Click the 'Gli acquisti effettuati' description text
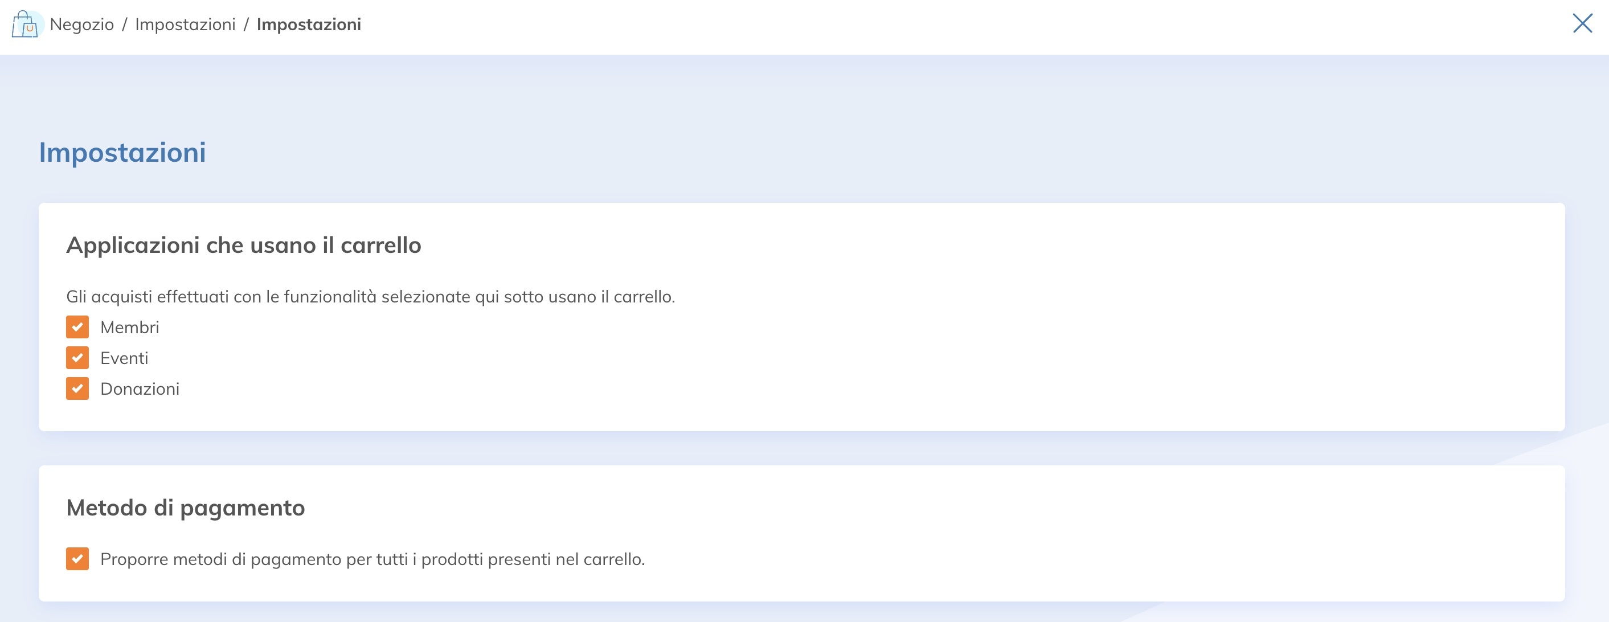Viewport: 1609px width, 622px height. pyautogui.click(x=370, y=297)
